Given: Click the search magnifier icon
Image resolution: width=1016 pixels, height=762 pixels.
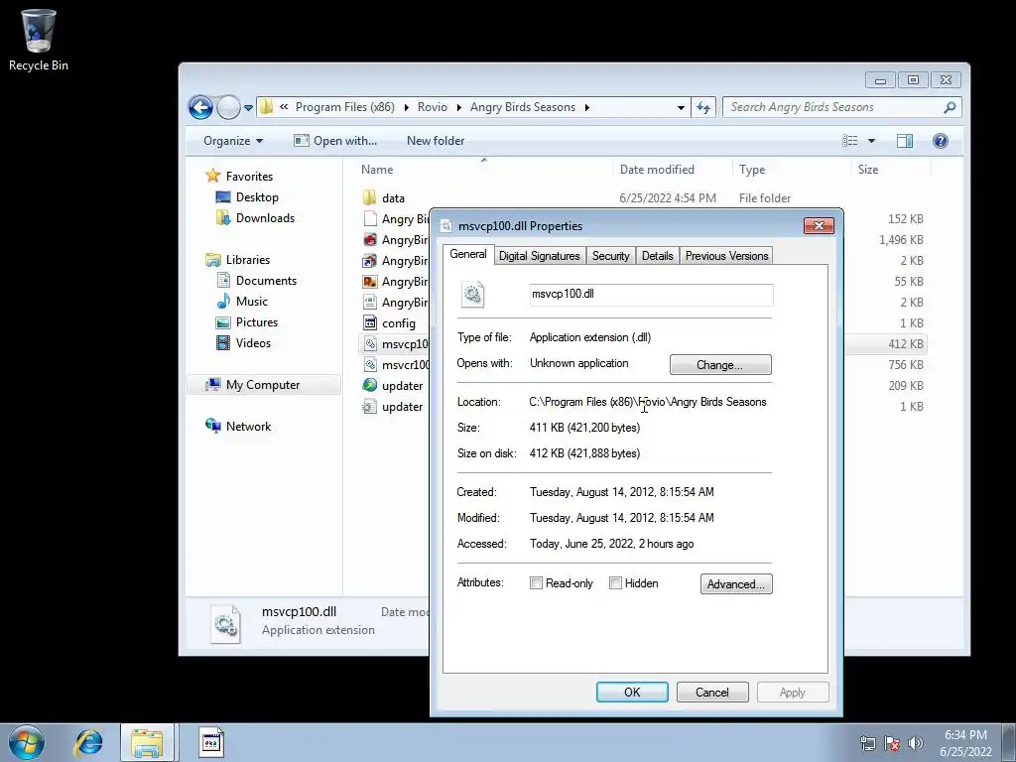Looking at the screenshot, I should click(x=950, y=107).
